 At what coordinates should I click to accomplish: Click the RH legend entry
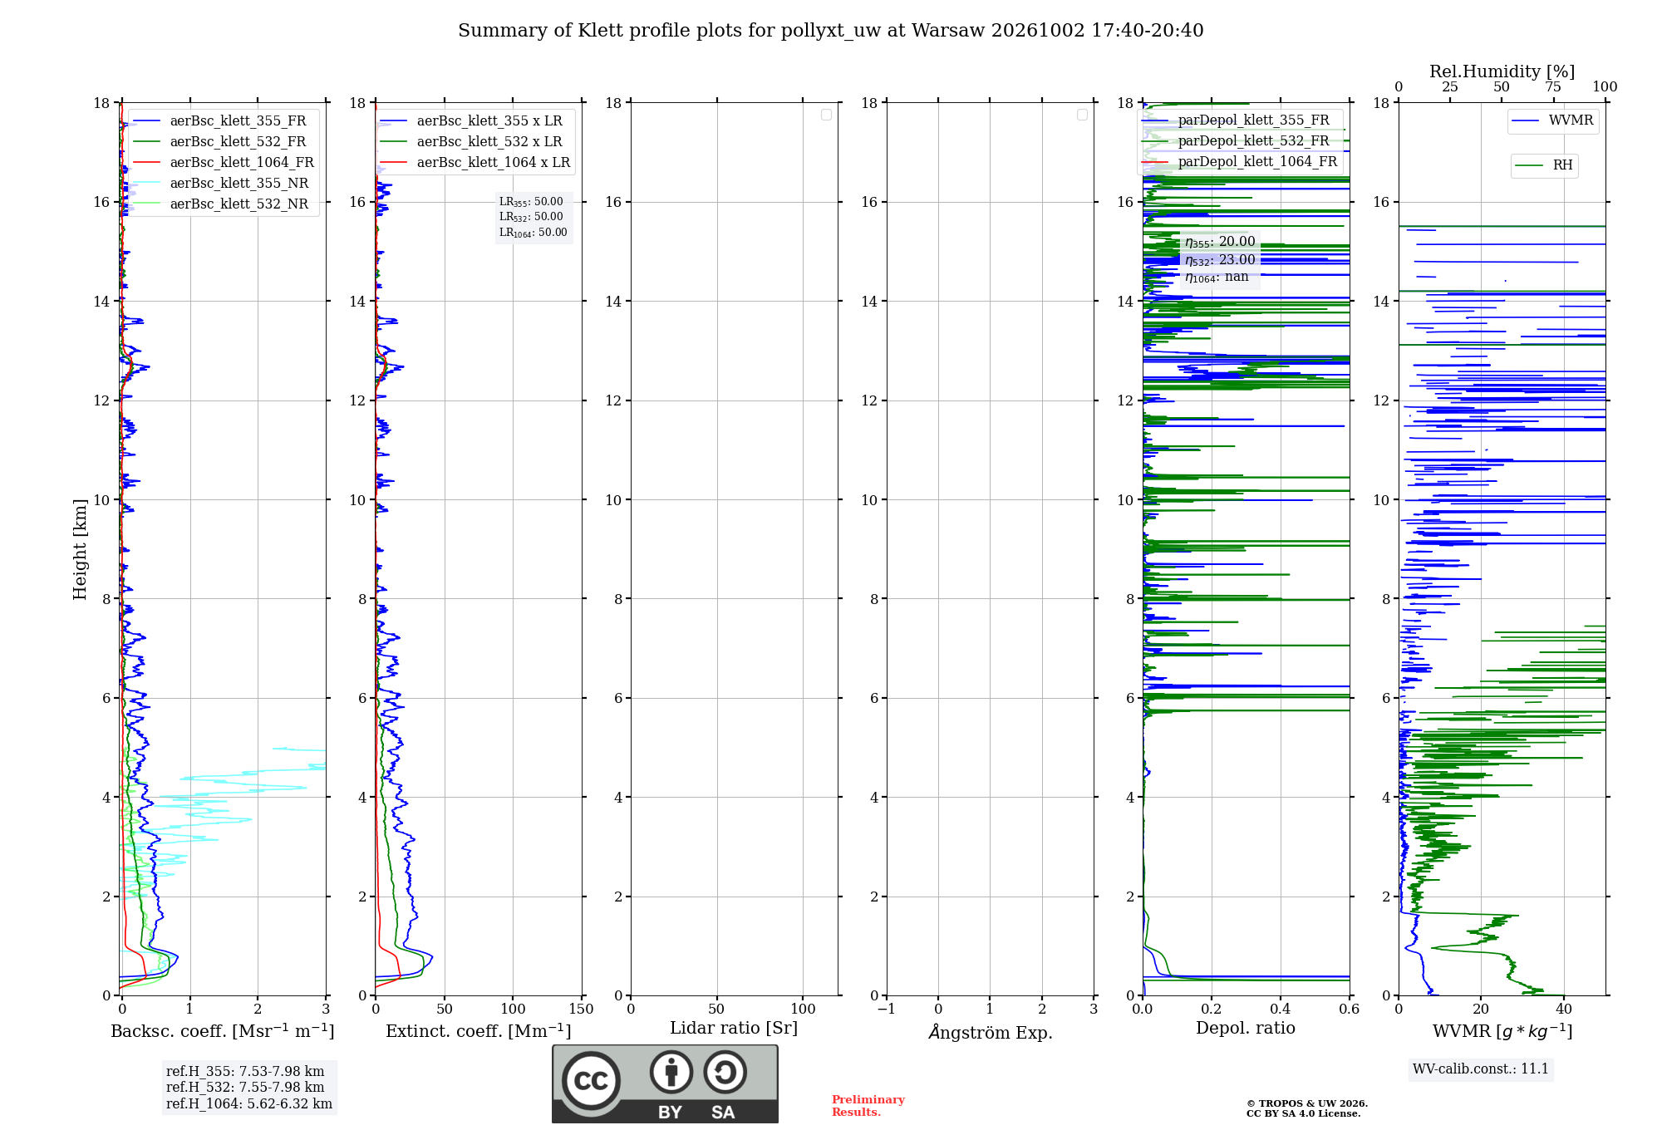click(x=1544, y=165)
